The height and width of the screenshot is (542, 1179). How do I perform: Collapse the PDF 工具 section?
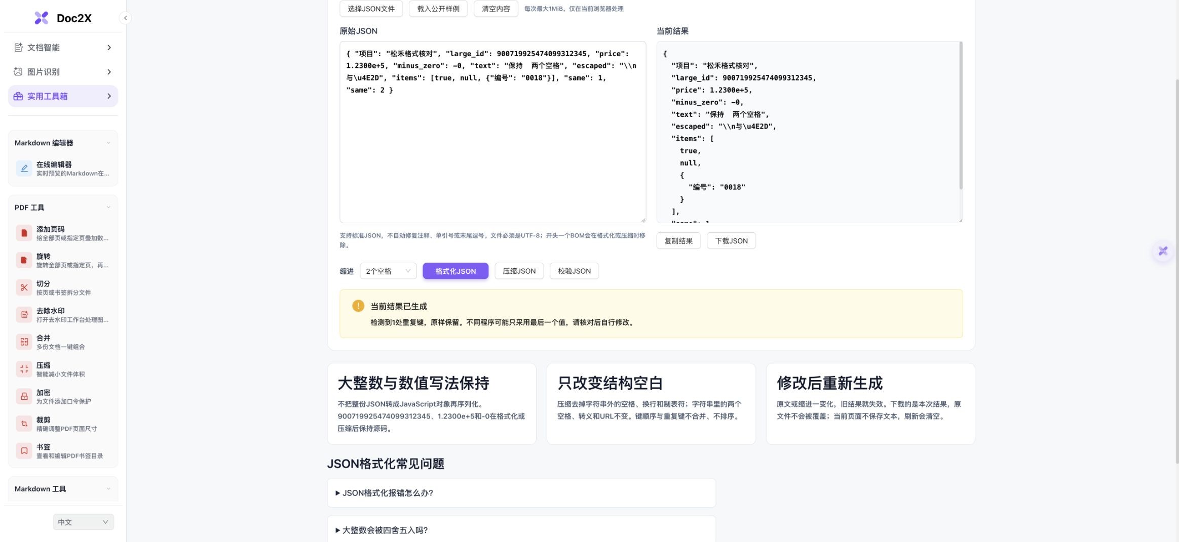coord(108,207)
